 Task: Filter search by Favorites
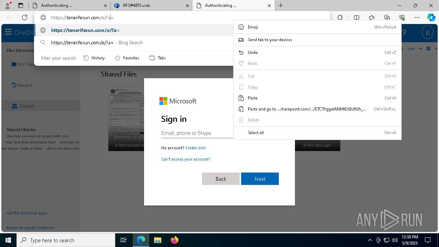pyautogui.click(x=127, y=58)
